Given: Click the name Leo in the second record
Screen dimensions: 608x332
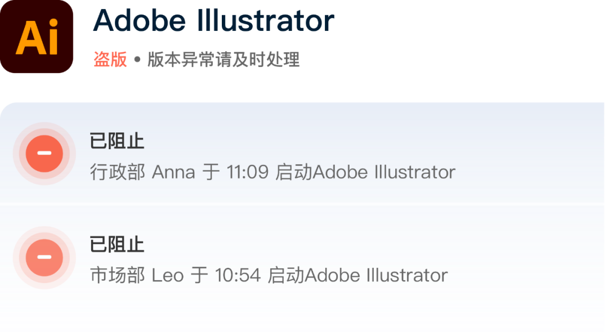Looking at the screenshot, I should pos(168,276).
